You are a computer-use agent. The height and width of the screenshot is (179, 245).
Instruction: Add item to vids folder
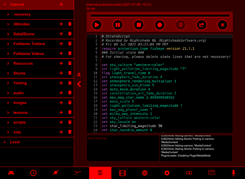pos(61,132)
